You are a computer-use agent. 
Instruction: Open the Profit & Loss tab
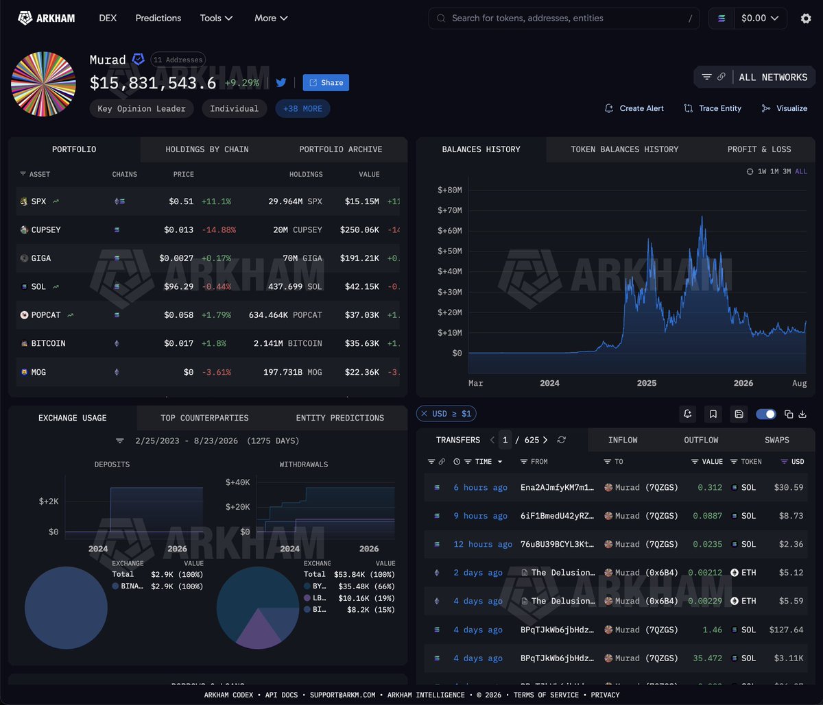click(x=759, y=149)
